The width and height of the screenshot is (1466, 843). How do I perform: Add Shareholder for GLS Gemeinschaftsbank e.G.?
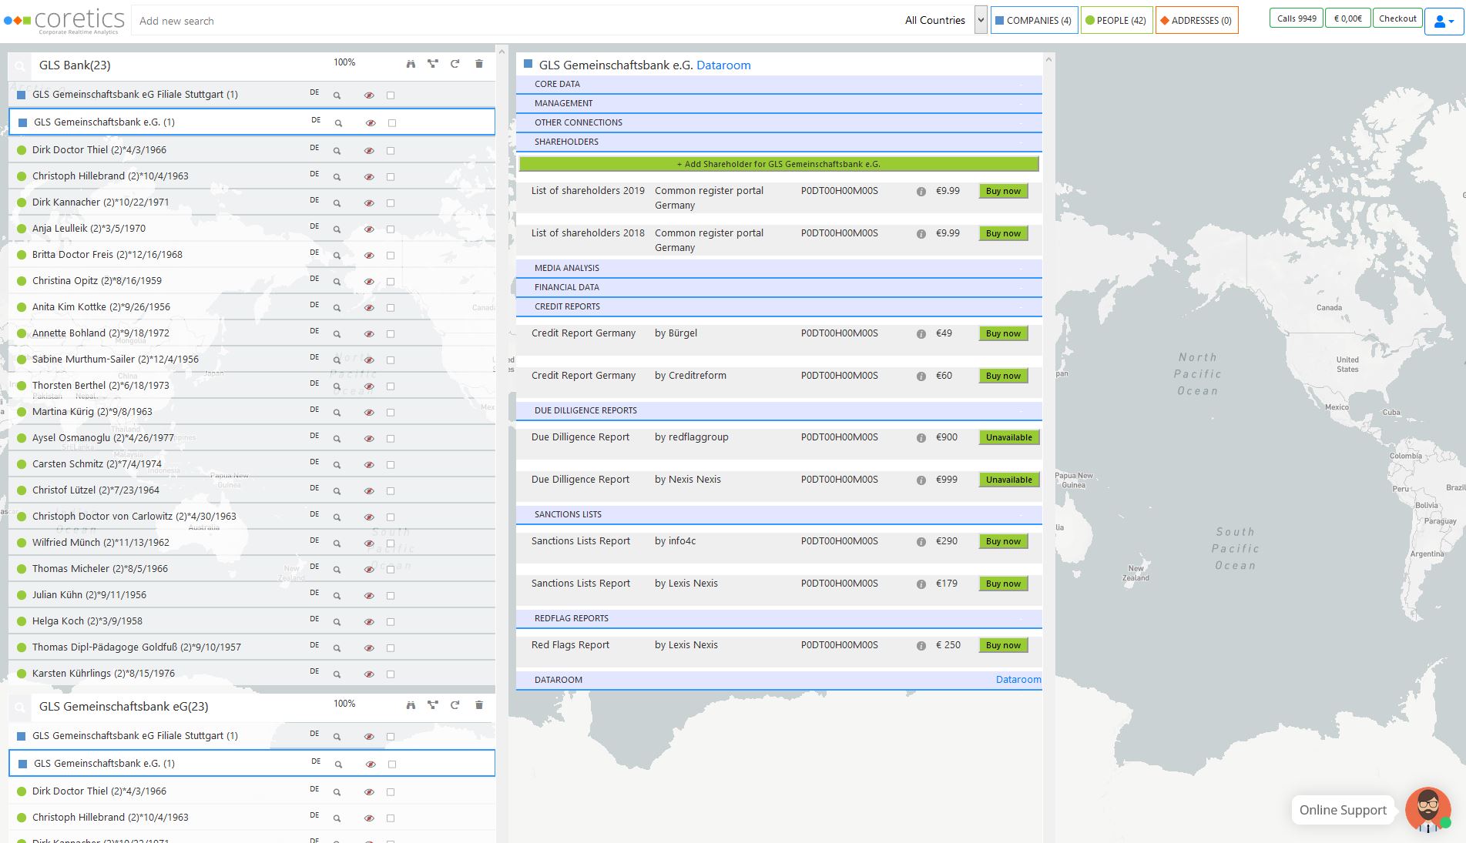coord(779,164)
